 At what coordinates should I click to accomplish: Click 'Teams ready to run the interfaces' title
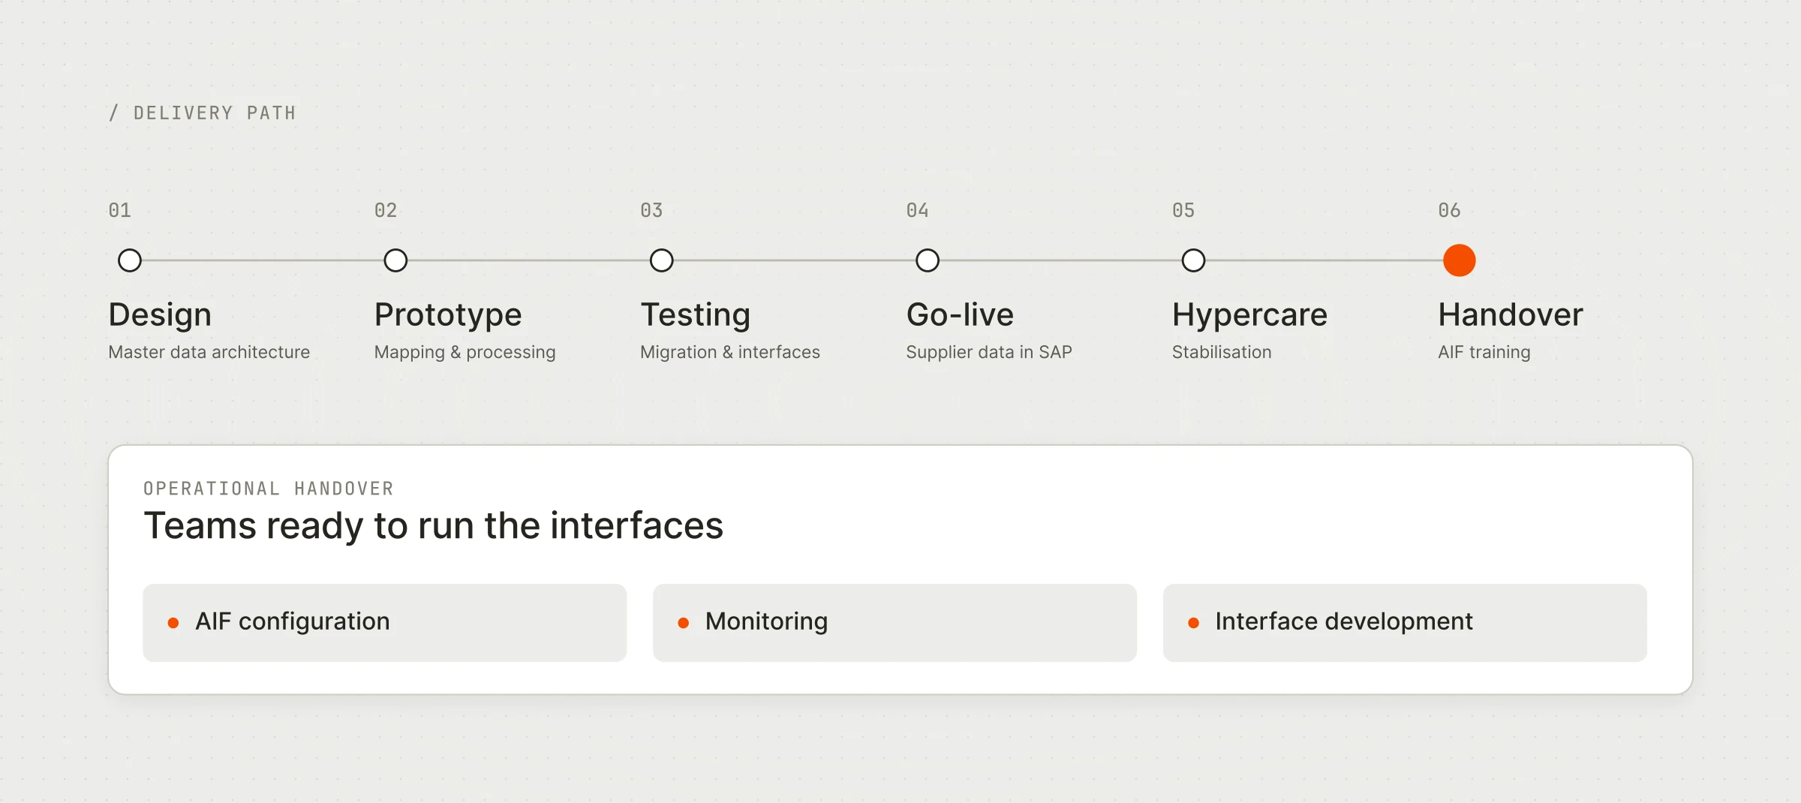coord(434,526)
